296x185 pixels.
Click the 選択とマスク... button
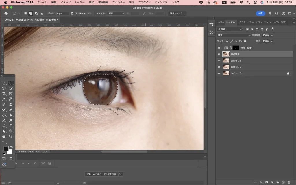coord(177,14)
